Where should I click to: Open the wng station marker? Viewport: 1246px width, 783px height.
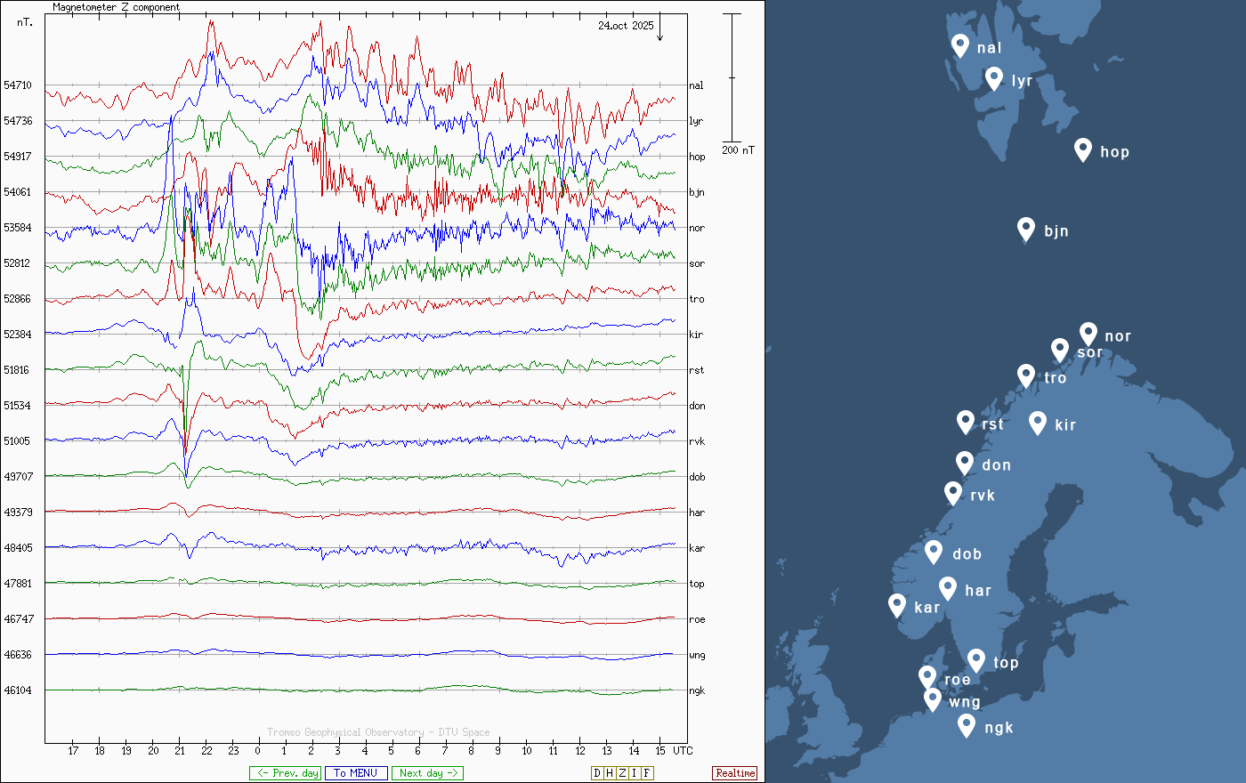[933, 699]
